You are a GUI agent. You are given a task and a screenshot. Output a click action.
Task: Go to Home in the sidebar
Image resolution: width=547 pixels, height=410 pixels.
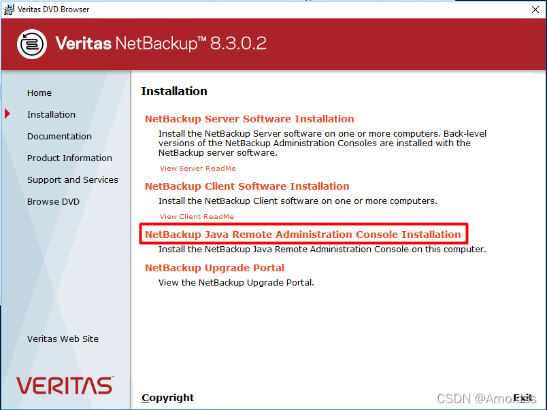39,93
